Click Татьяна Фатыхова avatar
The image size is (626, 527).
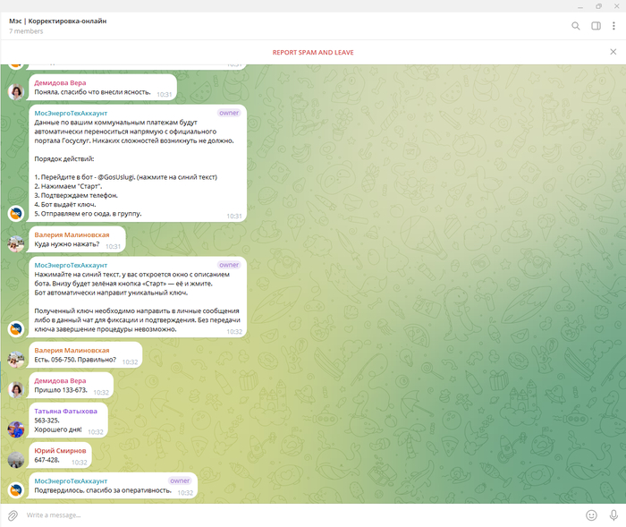[x=16, y=429]
